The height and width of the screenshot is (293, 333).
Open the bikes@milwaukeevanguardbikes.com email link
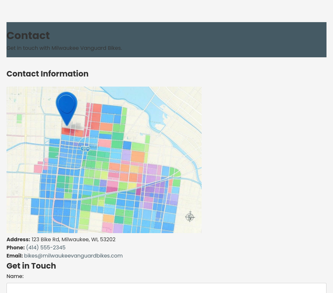(73, 256)
